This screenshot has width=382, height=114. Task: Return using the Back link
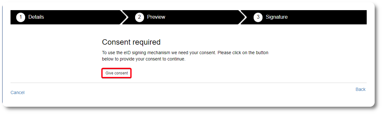point(361,90)
